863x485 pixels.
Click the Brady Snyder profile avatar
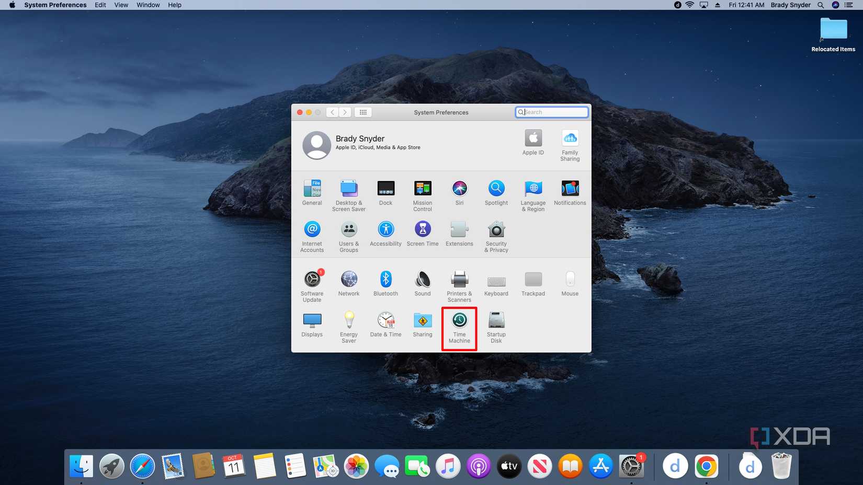[317, 145]
